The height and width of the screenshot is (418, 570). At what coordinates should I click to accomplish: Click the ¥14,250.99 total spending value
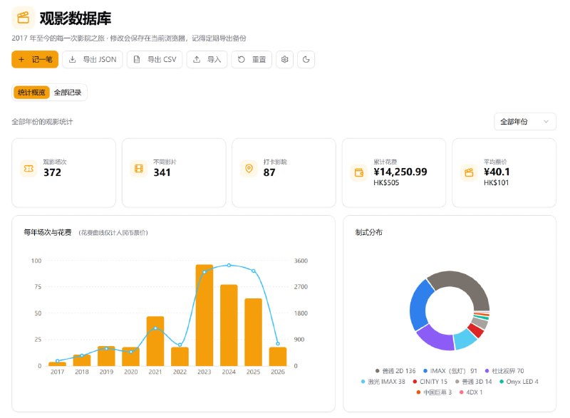(x=400, y=172)
